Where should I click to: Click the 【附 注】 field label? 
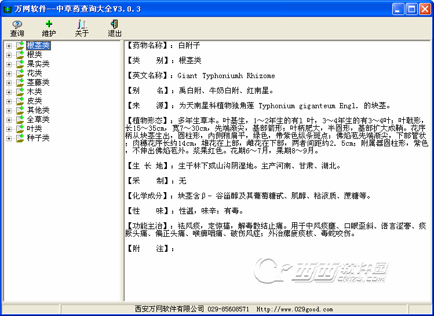point(148,249)
